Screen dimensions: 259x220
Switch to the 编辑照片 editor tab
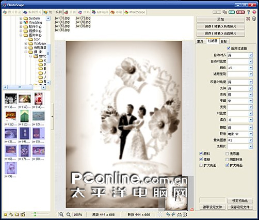pyautogui.click(x=33, y=12)
